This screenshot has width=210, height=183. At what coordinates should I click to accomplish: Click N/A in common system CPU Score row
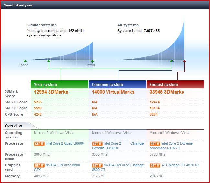[x=95, y=115]
